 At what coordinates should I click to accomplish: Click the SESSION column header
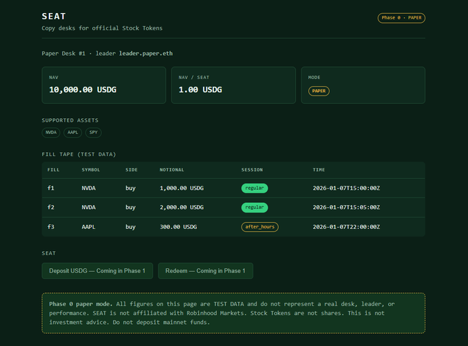coord(252,170)
